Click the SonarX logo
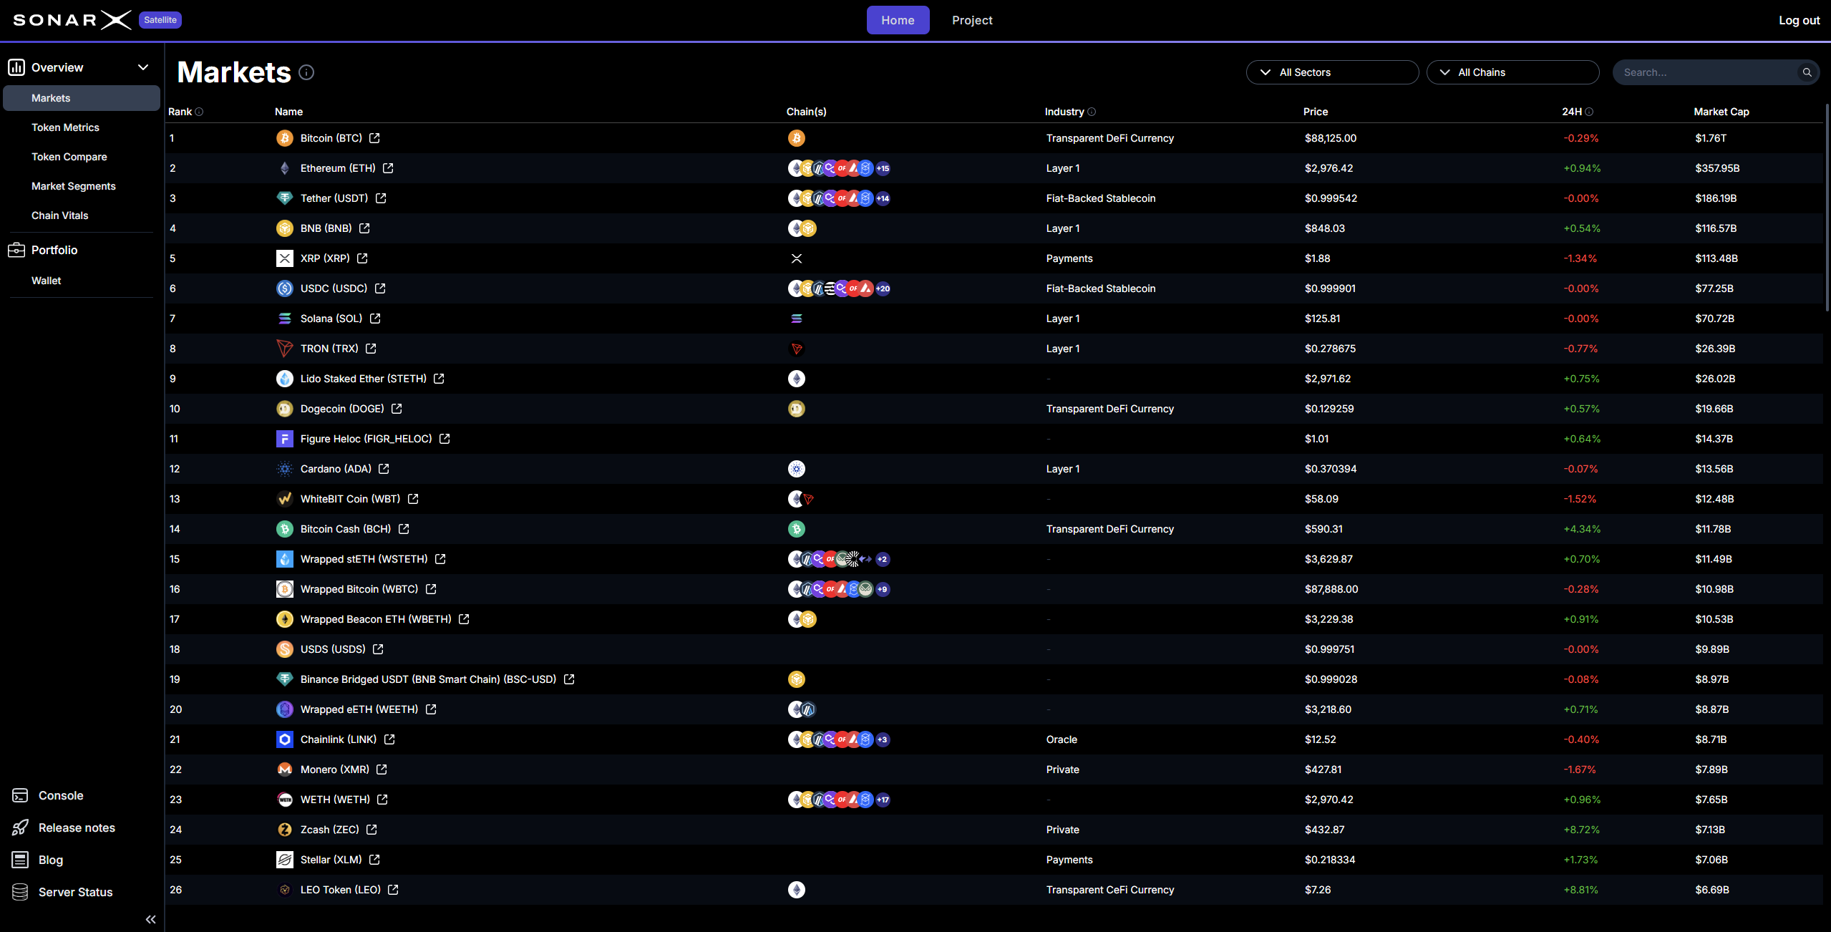1831x932 pixels. (x=72, y=19)
